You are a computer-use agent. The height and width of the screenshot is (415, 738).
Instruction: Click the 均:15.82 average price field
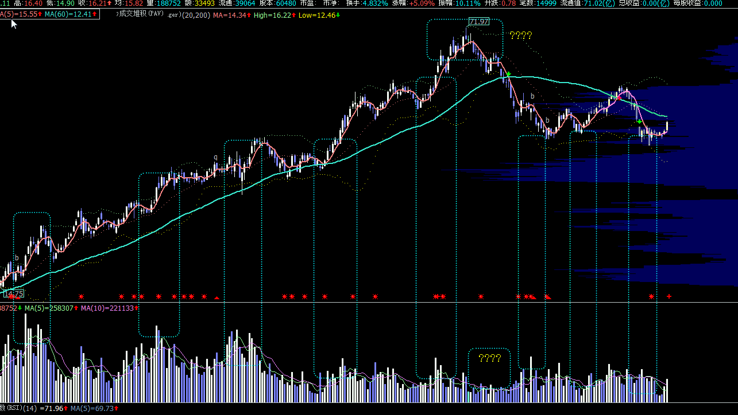click(129, 3)
